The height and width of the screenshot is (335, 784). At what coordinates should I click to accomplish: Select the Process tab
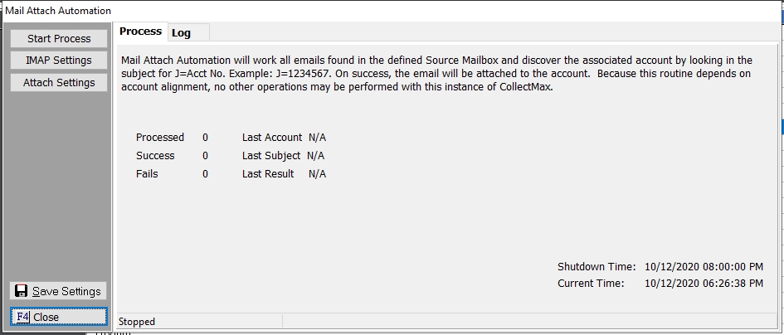(x=140, y=32)
